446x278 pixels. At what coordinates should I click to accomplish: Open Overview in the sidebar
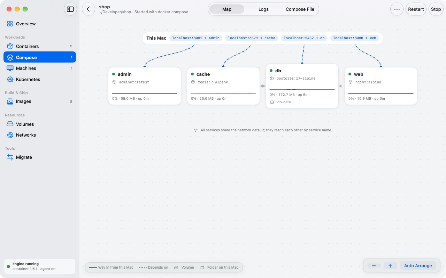tap(40, 24)
